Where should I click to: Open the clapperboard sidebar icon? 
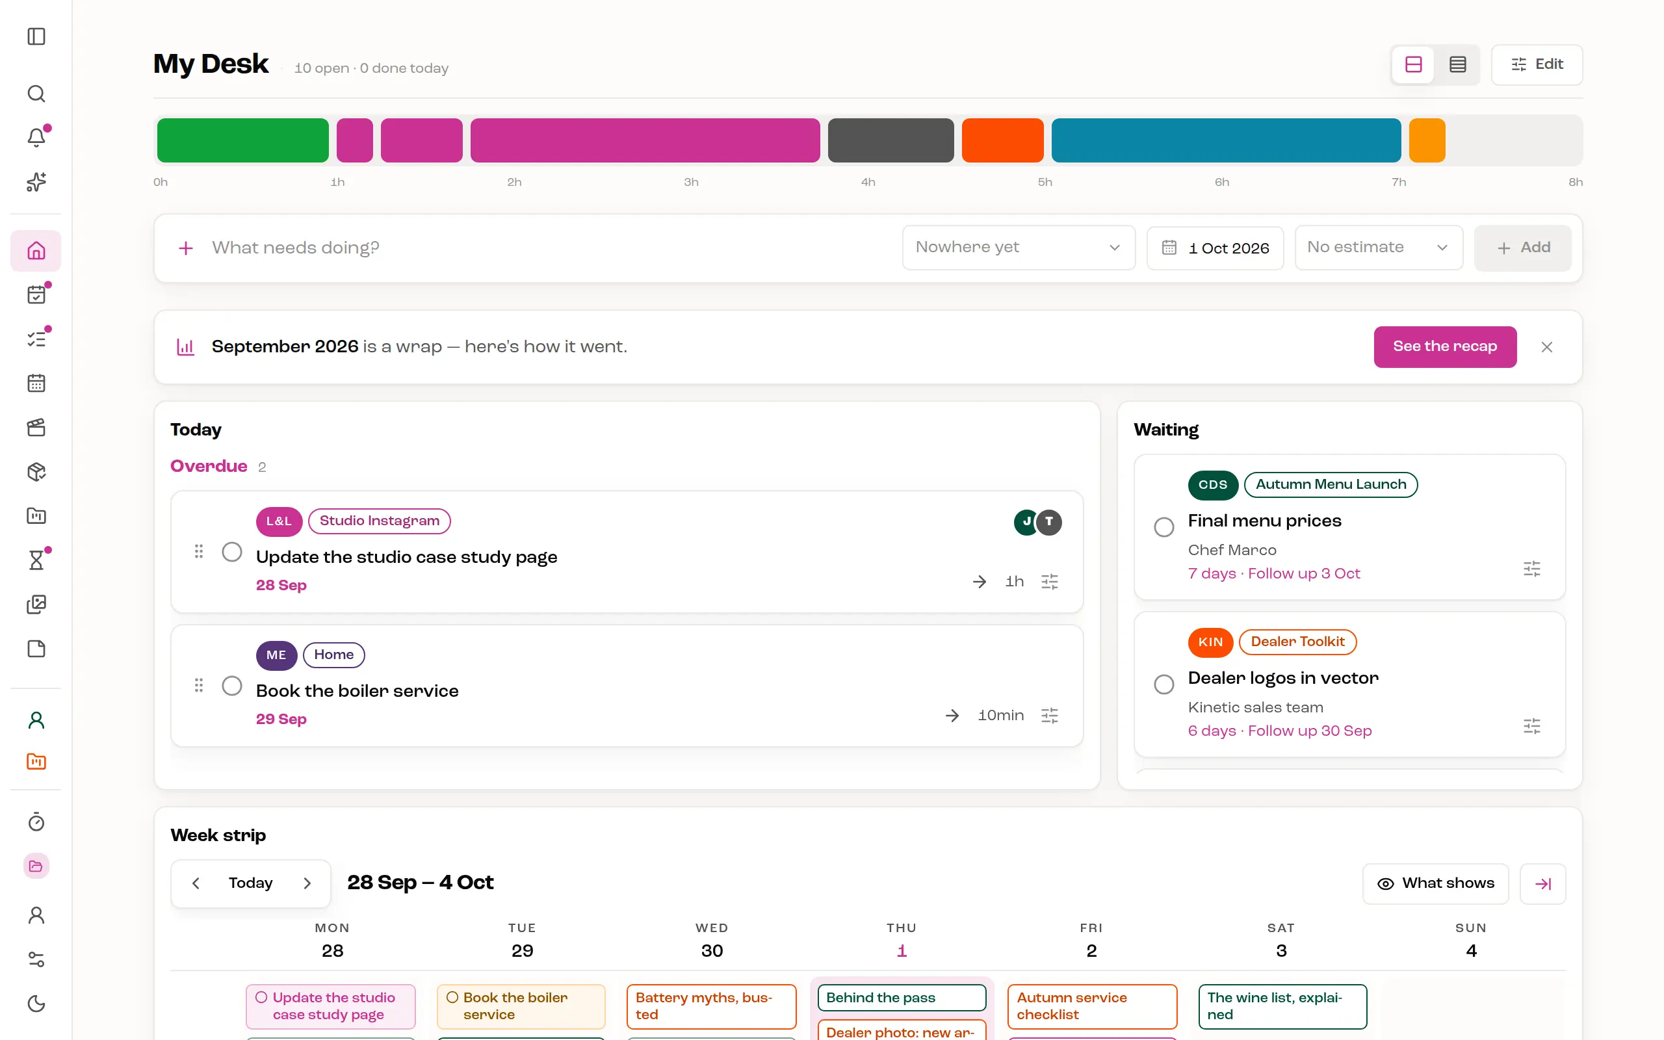click(36, 428)
